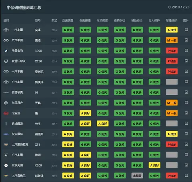Select the red P 较差 badge in XC60 row
This screenshot has height=182, width=192.
tap(172, 61)
